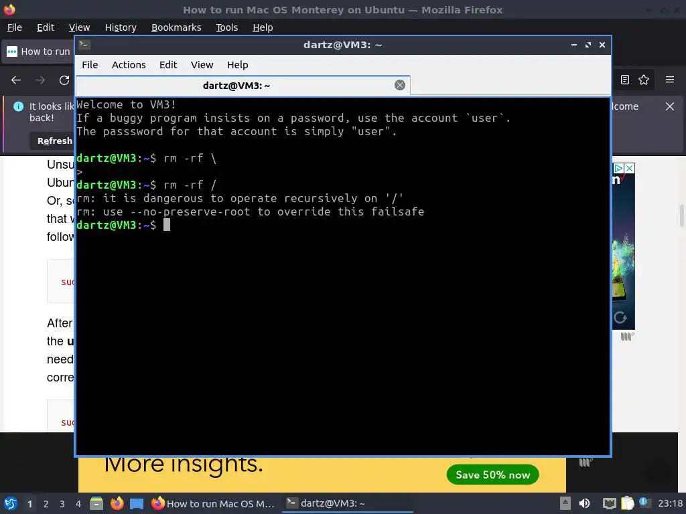Viewport: 686px width, 514px height.
Task: Click 'Save 50% now' ad button
Action: pos(492,475)
